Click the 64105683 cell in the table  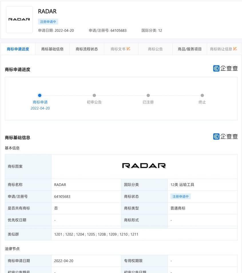[86, 197]
